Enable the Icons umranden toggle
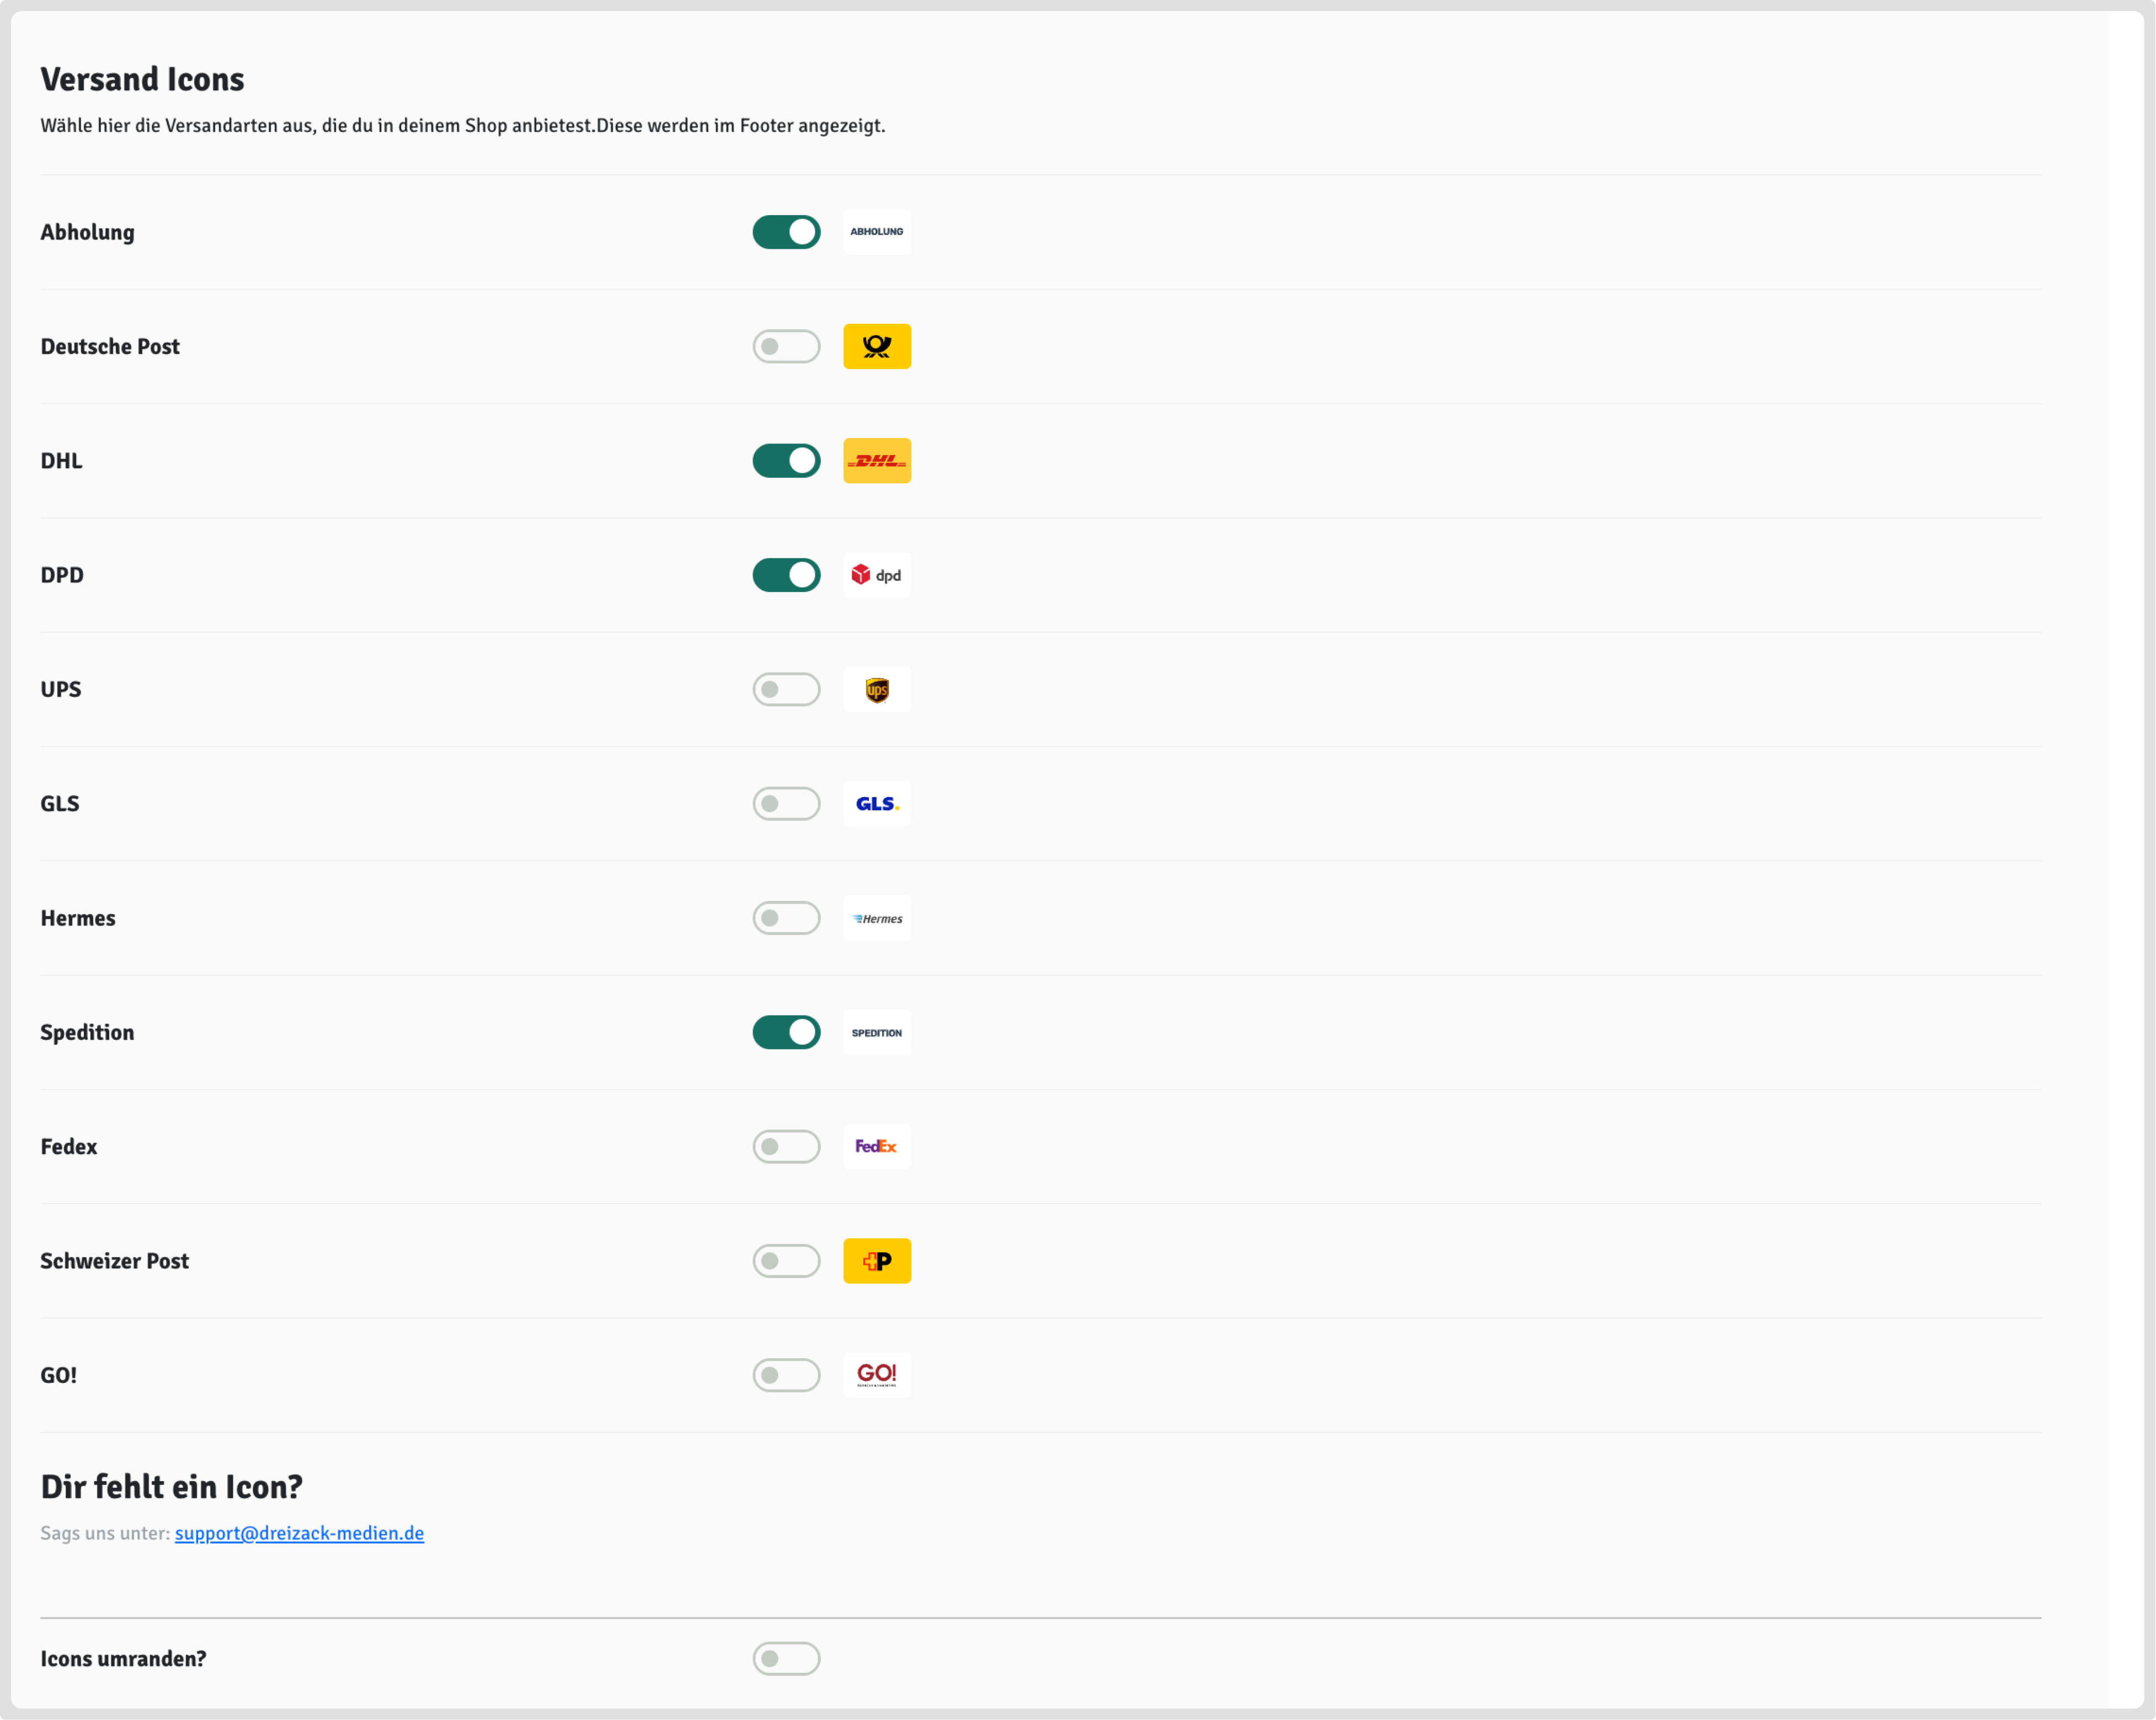 (786, 1658)
